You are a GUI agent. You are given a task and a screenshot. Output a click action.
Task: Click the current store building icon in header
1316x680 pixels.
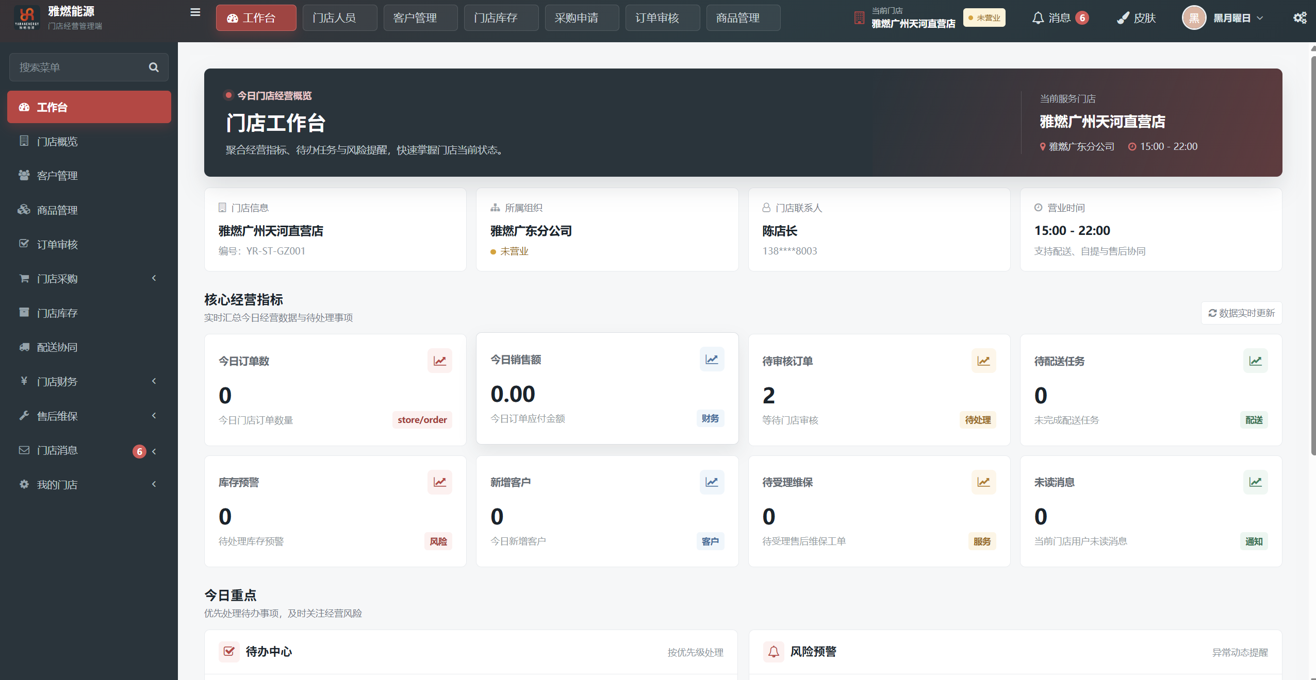859,18
